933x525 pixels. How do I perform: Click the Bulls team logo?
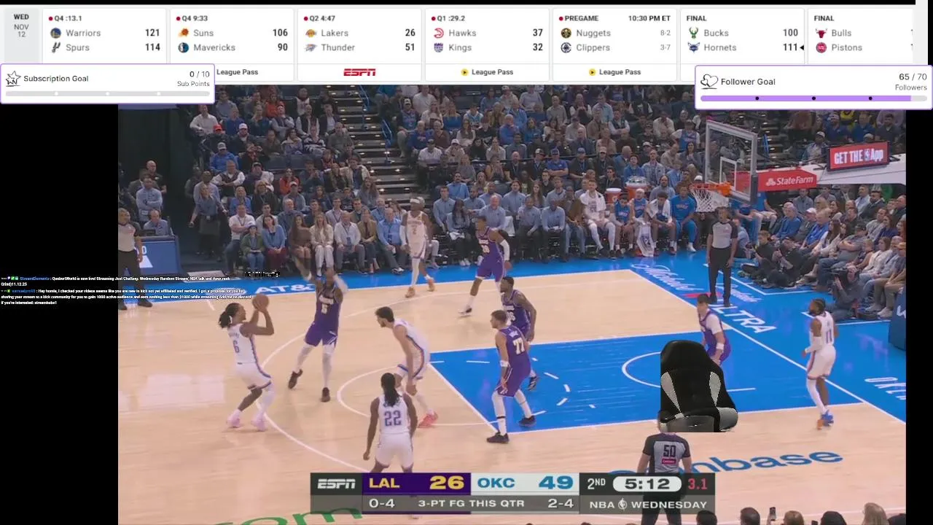821,33
